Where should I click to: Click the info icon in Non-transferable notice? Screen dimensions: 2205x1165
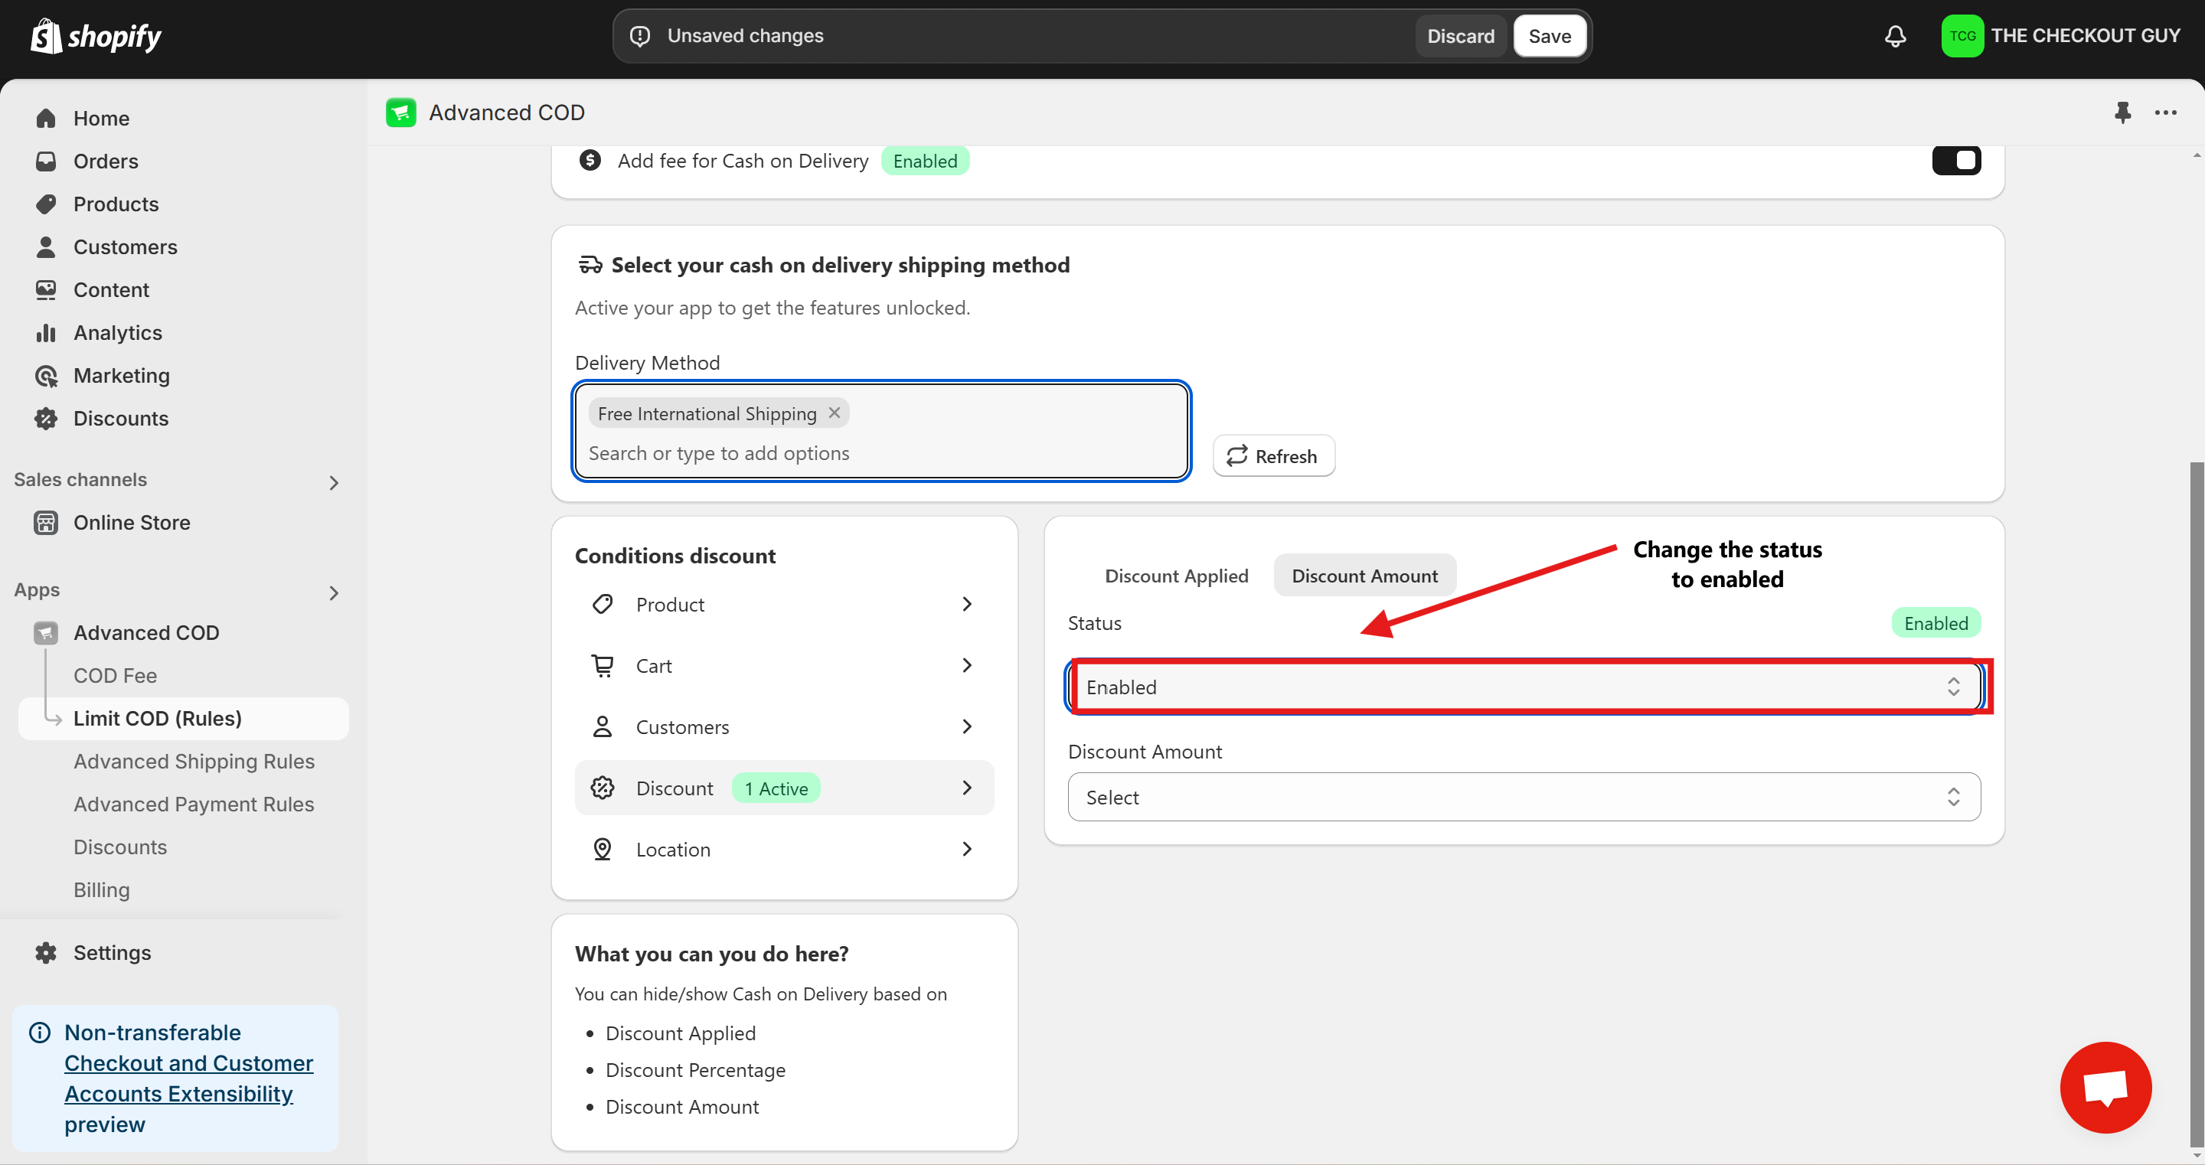tap(39, 1033)
